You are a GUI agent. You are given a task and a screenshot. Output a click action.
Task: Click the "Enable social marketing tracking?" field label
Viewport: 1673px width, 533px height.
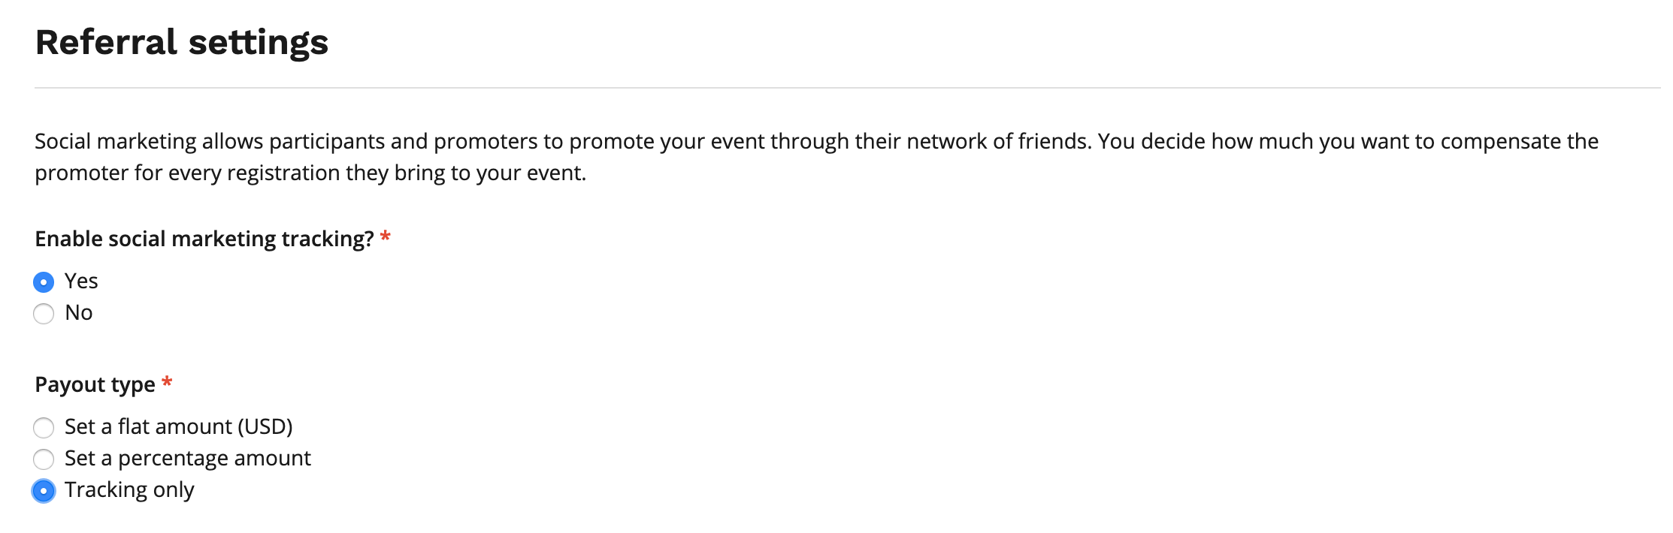[204, 239]
